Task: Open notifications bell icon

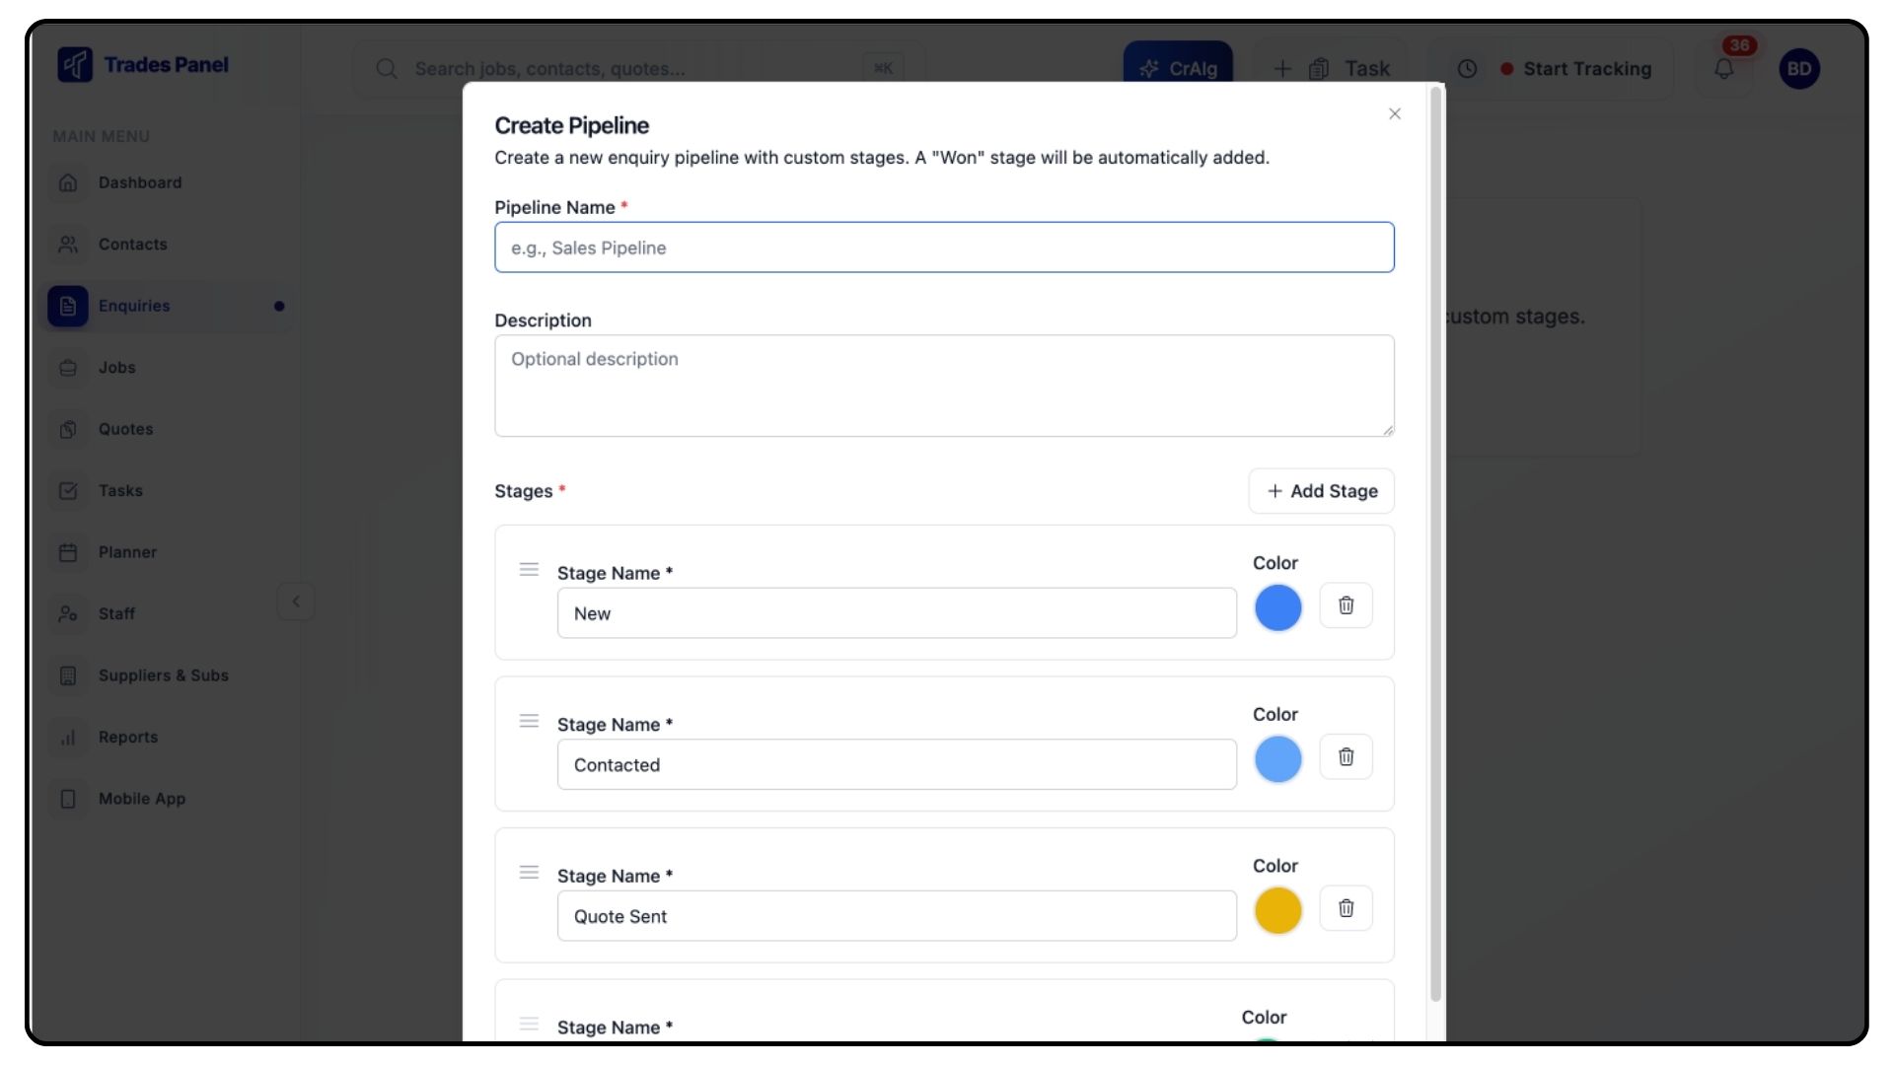Action: [x=1723, y=69]
